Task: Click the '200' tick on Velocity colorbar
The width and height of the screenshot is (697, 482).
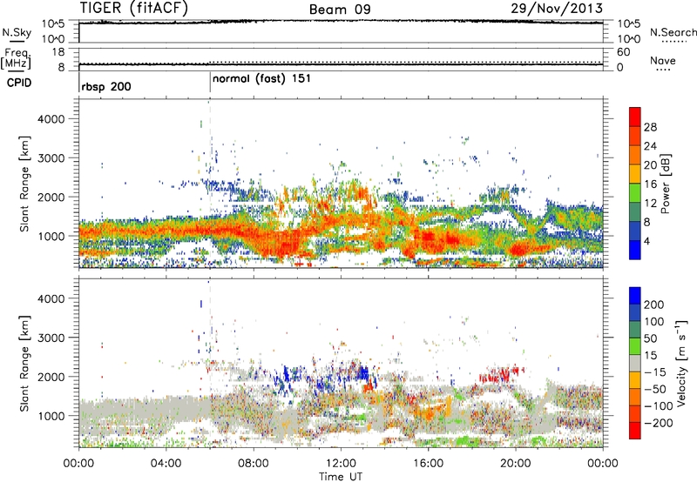Action: (654, 305)
